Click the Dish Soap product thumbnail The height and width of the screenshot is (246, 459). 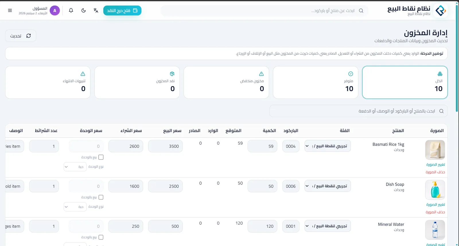coord(435,190)
